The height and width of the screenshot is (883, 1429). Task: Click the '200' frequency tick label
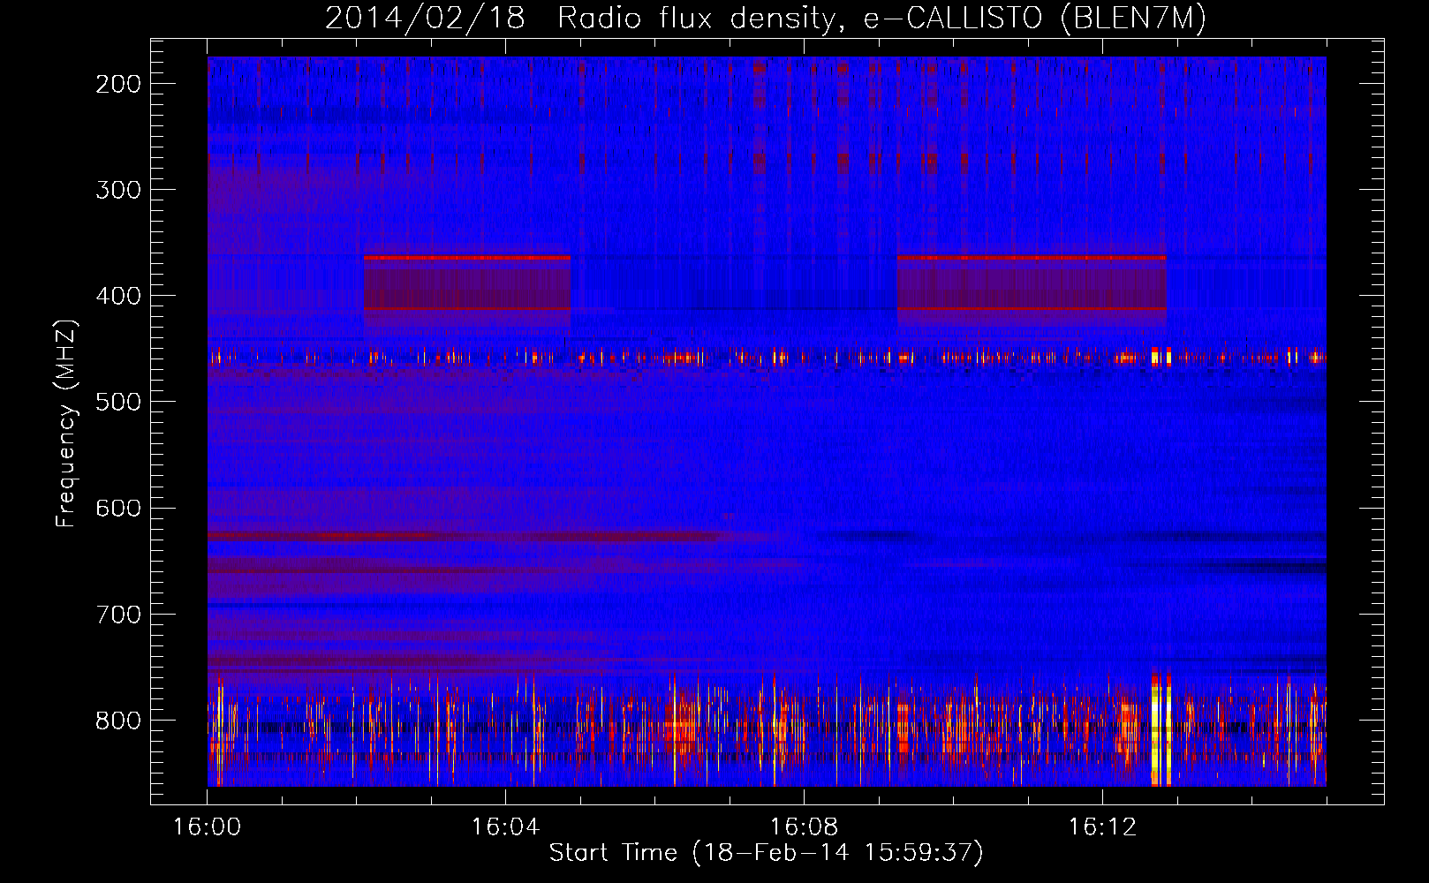(117, 84)
